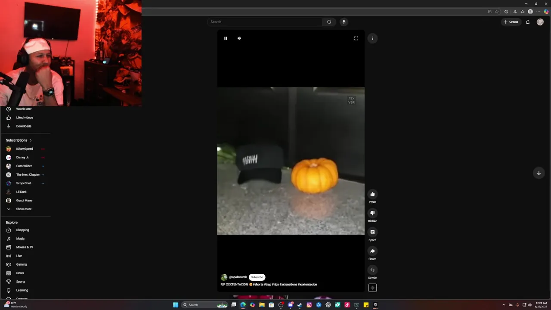Screen dimensions: 551x310
Task: Enter fullscreen mode on the Short
Action: [x=356, y=38]
